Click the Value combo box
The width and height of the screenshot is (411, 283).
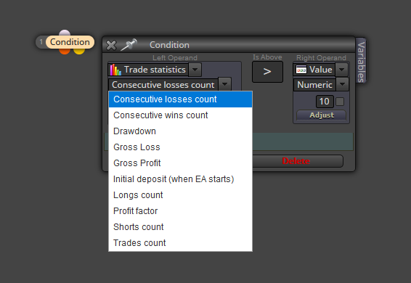point(320,70)
